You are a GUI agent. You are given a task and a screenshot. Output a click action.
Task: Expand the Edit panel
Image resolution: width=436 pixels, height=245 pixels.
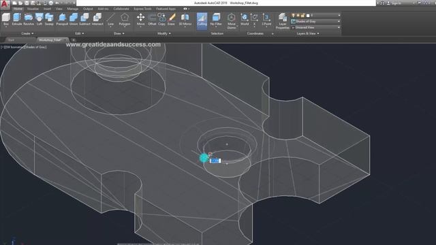tap(79, 33)
